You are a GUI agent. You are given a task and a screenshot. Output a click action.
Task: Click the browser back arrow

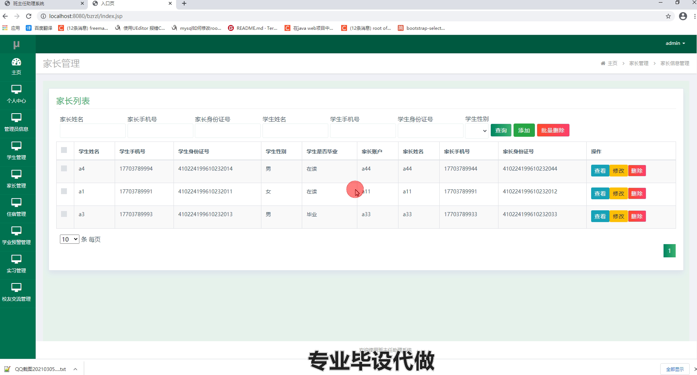click(5, 16)
